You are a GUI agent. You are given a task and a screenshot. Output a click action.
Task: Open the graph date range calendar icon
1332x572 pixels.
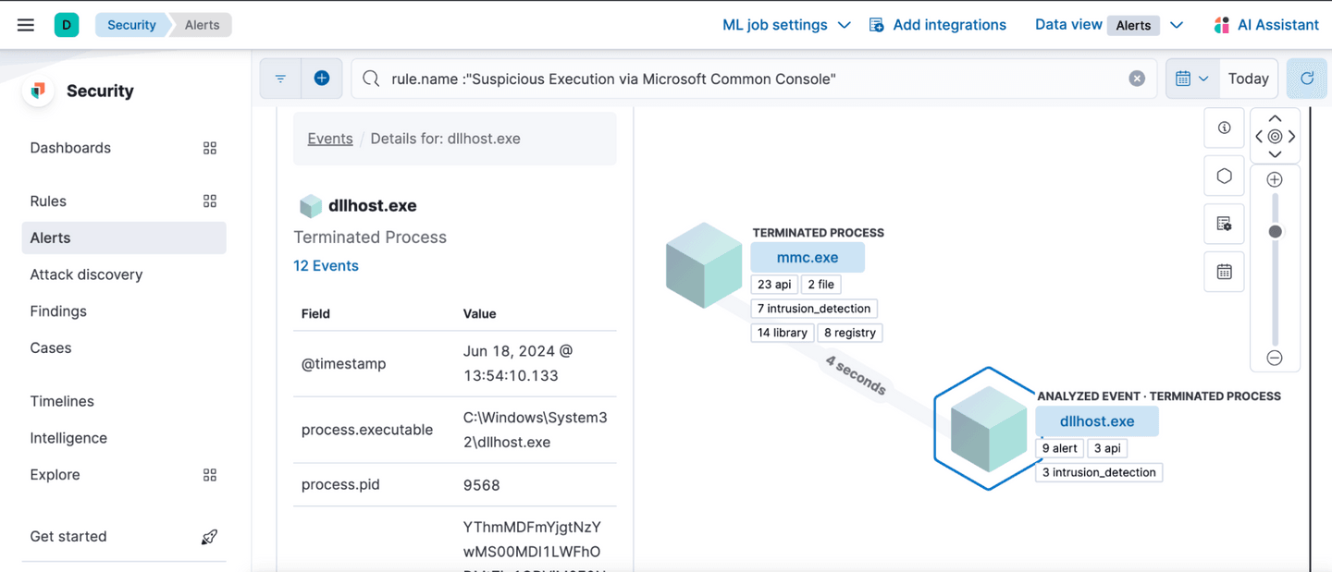(1224, 272)
